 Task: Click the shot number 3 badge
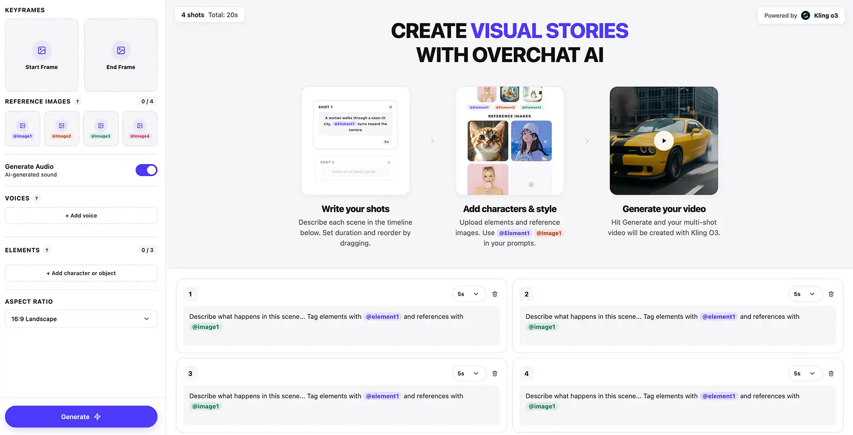coord(190,373)
